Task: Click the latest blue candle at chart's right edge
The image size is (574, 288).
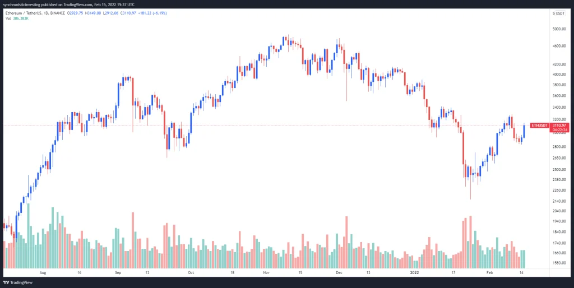Action: point(524,131)
